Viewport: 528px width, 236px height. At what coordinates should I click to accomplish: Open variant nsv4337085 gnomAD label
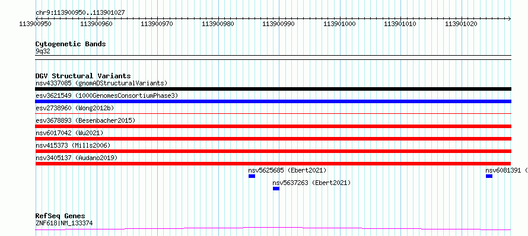coord(101,83)
